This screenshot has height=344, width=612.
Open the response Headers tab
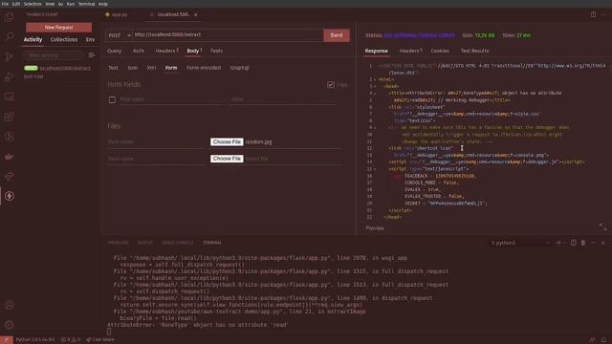[x=410, y=51]
